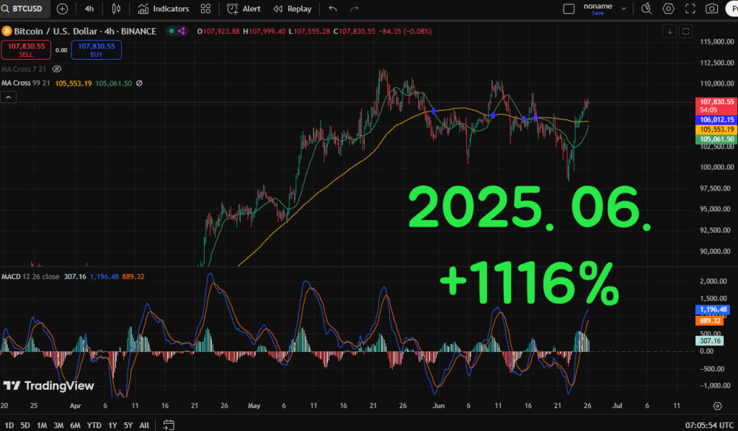Screen dimensions: 738x431
Task: Click the Bitcoin / U.S. Dollar title
Action: point(85,31)
